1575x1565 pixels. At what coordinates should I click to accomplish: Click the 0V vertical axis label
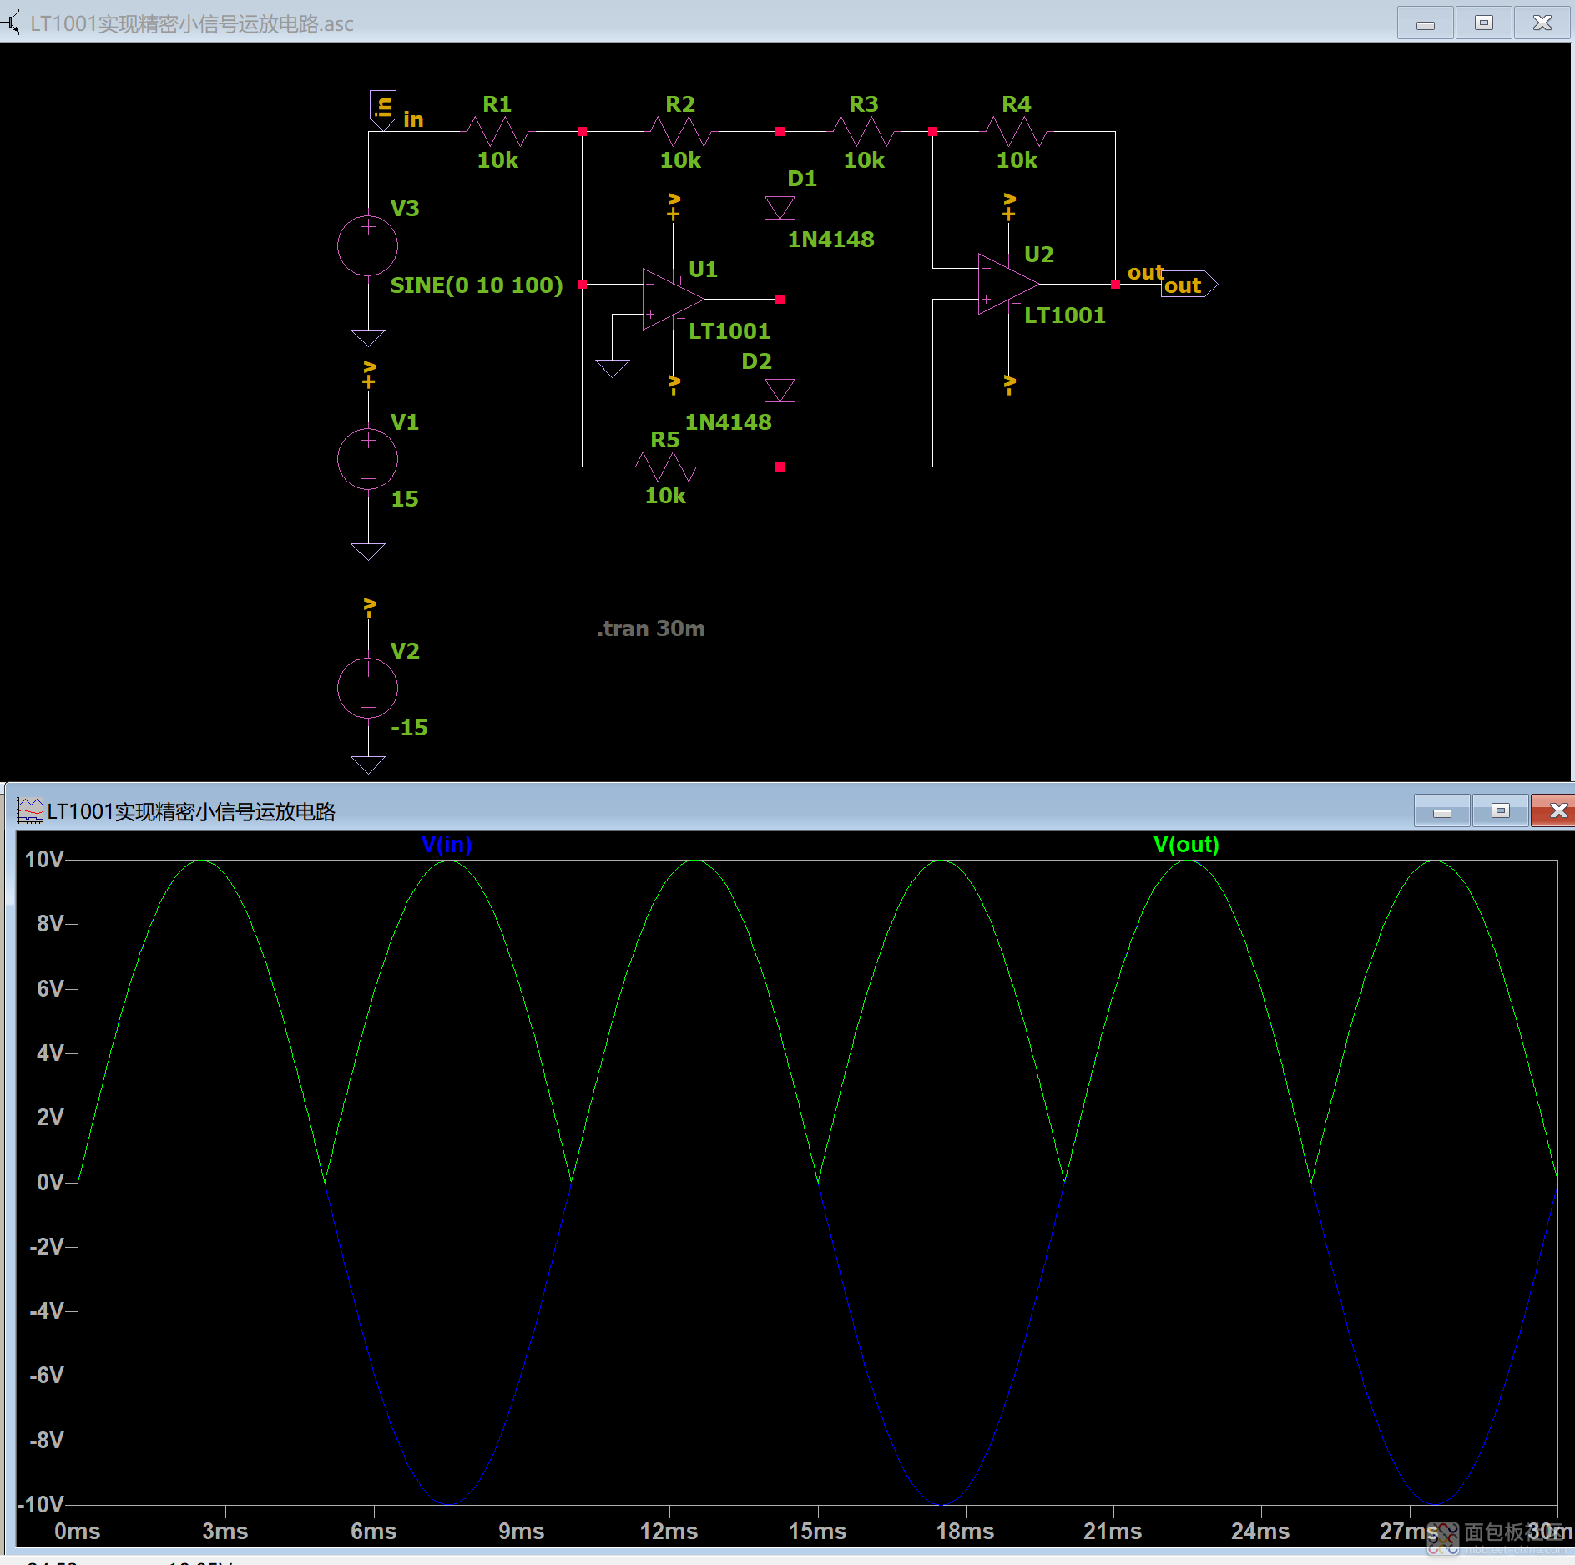pyautogui.click(x=50, y=1182)
